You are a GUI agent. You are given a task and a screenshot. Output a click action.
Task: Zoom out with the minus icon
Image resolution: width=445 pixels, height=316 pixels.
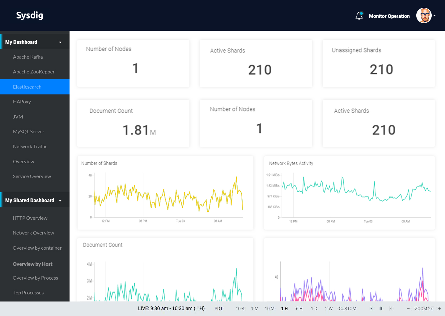tap(408, 309)
